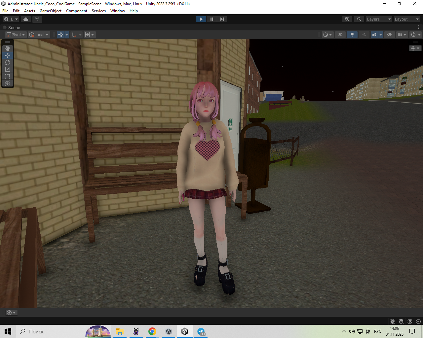The height and width of the screenshot is (338, 423).
Task: Toggle scene visibility for hidden objects
Action: point(390,35)
